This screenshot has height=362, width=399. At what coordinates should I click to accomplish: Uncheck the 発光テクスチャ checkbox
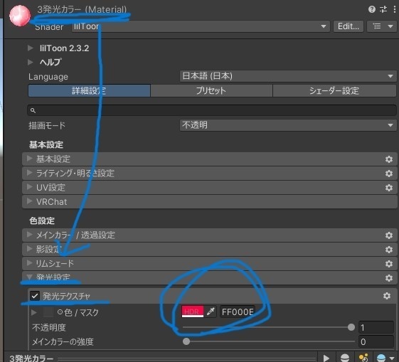tap(35, 296)
